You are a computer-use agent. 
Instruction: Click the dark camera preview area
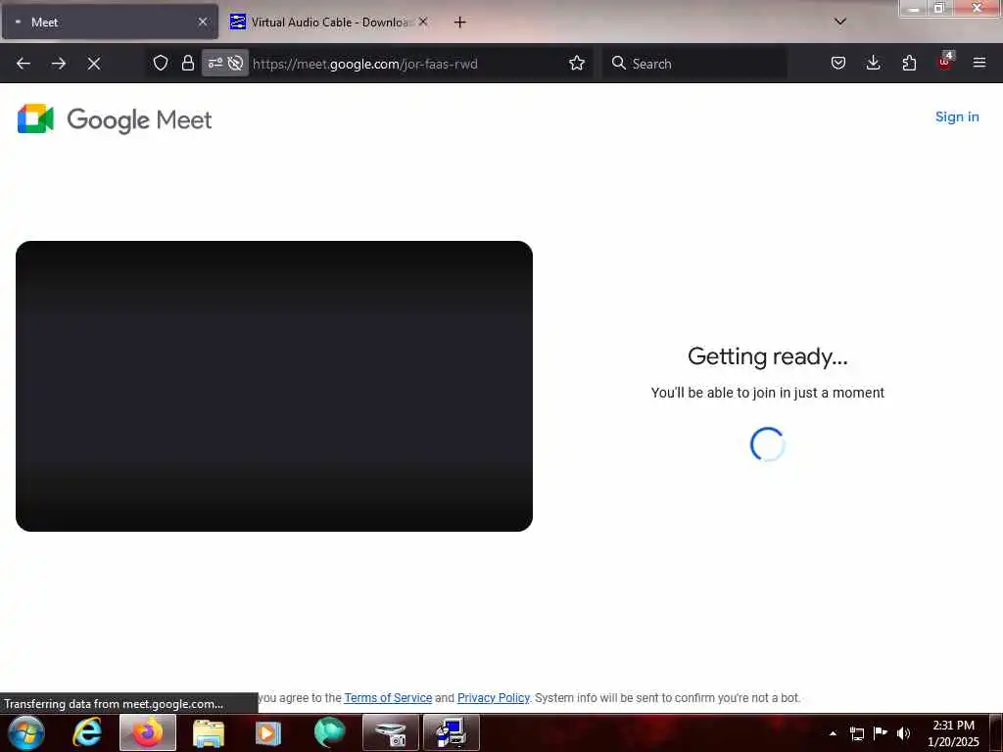coord(274,386)
